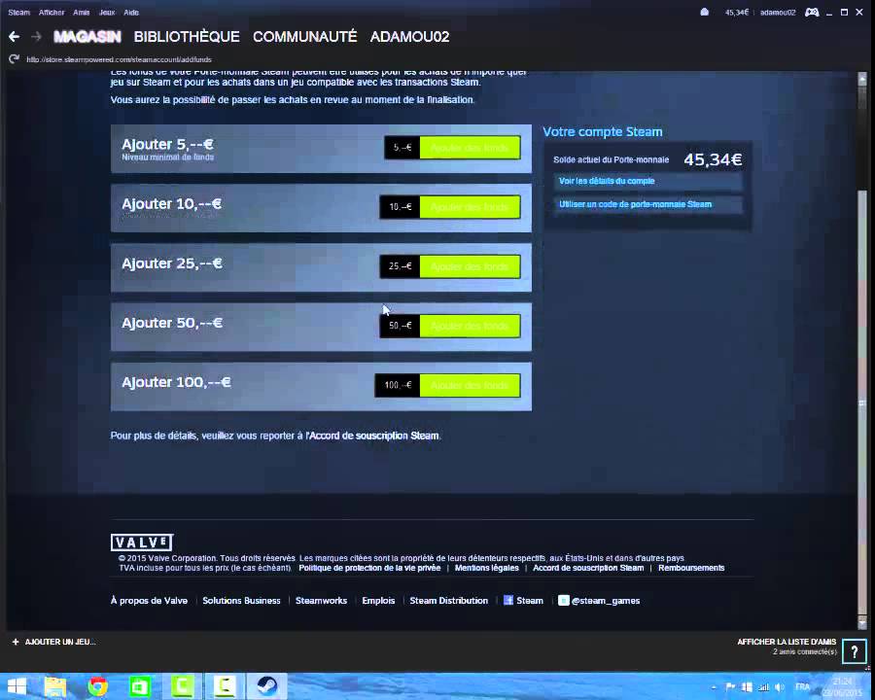Viewport: 875px width, 700px height.
Task: Open the Windows Start button
Action: [17, 686]
